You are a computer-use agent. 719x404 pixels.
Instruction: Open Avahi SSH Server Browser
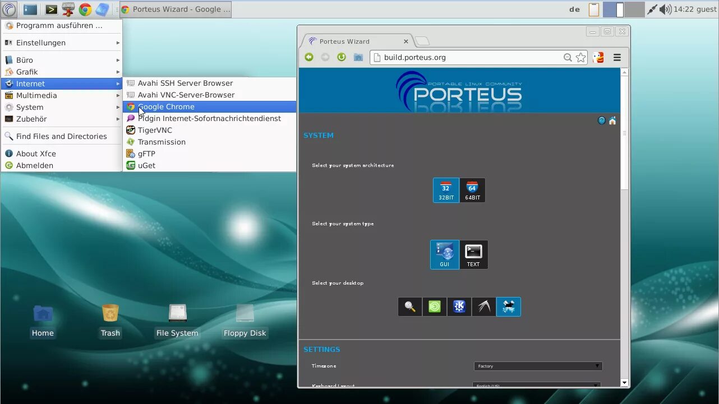pyautogui.click(x=209, y=83)
